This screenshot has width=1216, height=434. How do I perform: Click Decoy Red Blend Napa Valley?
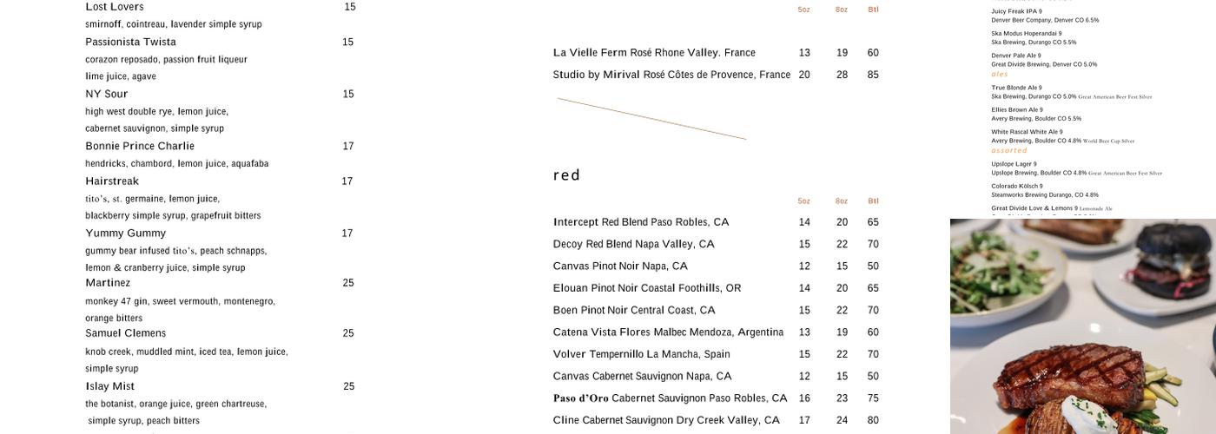tap(633, 244)
